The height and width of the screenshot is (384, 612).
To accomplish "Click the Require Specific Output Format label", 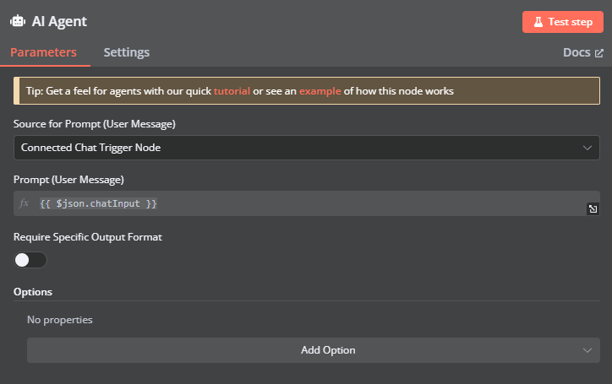I will (87, 237).
